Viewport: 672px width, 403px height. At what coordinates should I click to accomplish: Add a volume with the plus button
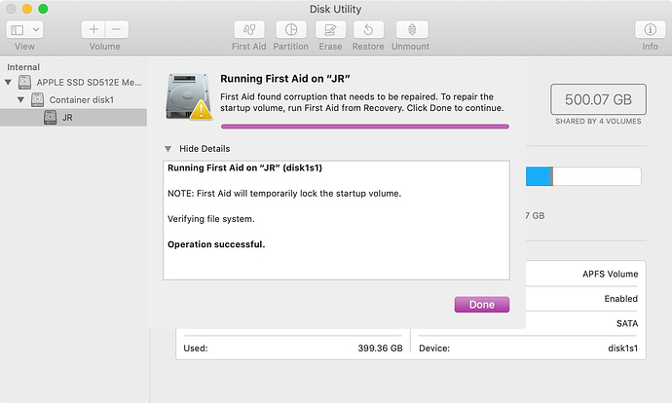click(x=93, y=29)
